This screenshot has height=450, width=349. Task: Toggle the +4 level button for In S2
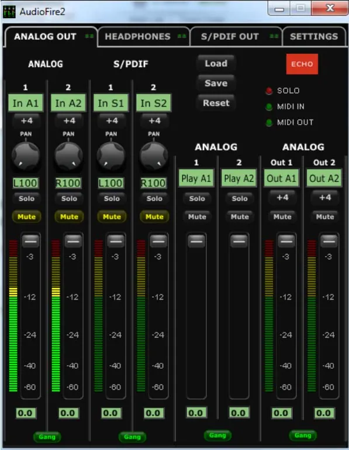pyautogui.click(x=154, y=121)
